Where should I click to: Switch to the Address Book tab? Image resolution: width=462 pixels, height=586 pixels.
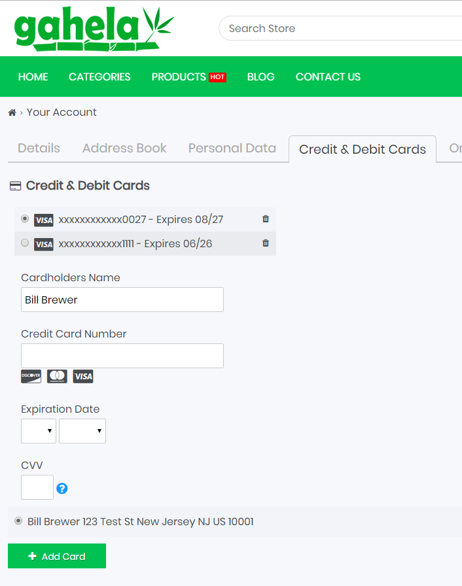124,148
